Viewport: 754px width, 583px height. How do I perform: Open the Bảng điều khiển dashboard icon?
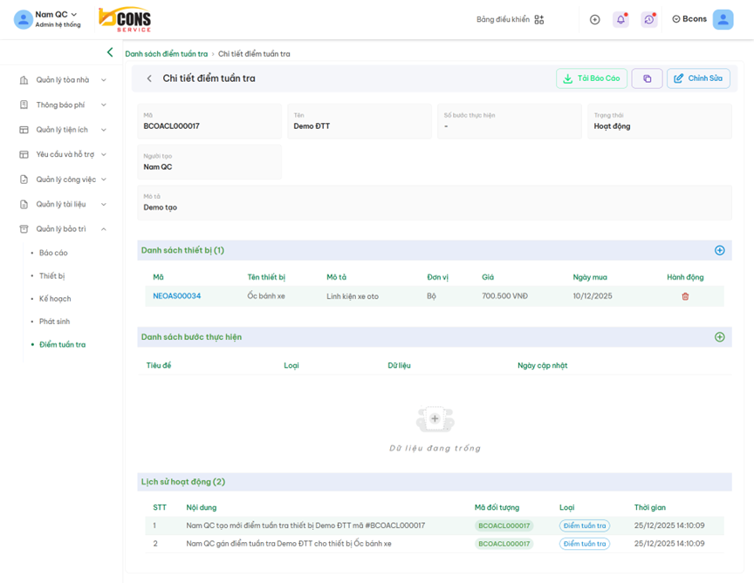(x=538, y=19)
